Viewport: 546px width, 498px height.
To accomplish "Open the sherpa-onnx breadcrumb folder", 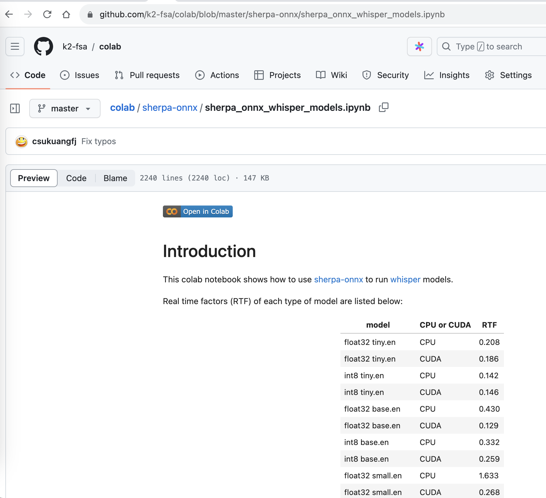I will (170, 108).
